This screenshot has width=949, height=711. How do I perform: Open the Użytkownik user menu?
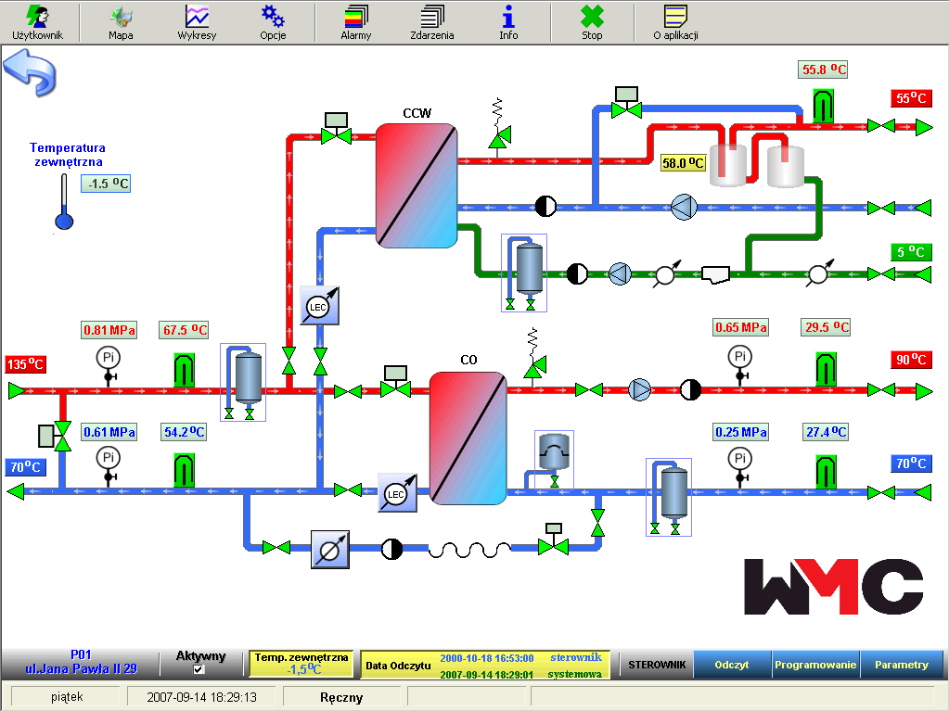click(x=37, y=22)
